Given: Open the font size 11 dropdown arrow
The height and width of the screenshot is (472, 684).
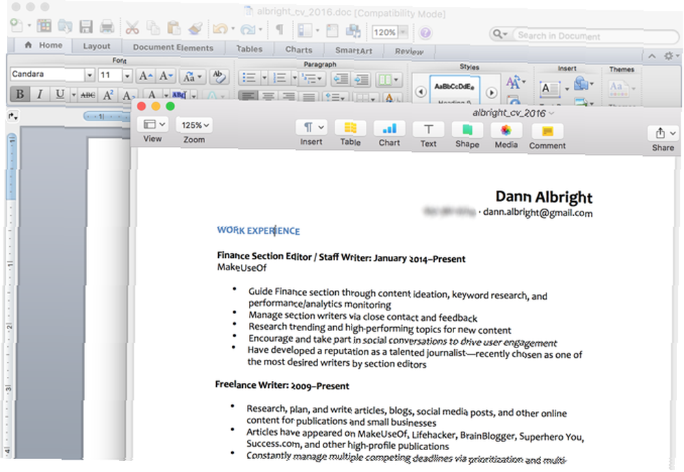Looking at the screenshot, I should (x=127, y=76).
